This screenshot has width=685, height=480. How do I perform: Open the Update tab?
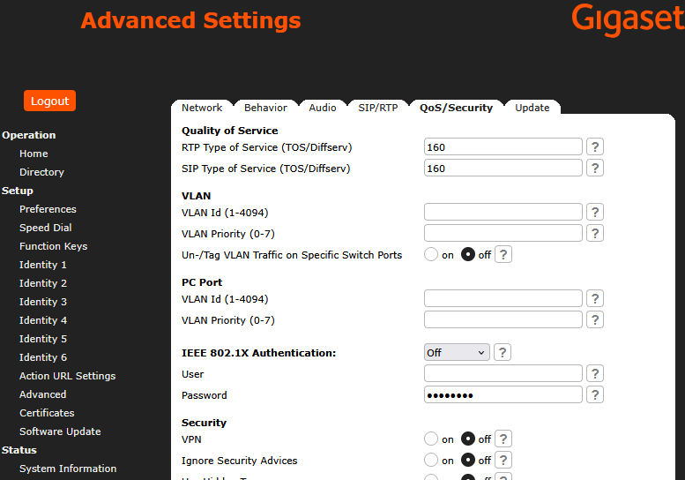pos(532,108)
